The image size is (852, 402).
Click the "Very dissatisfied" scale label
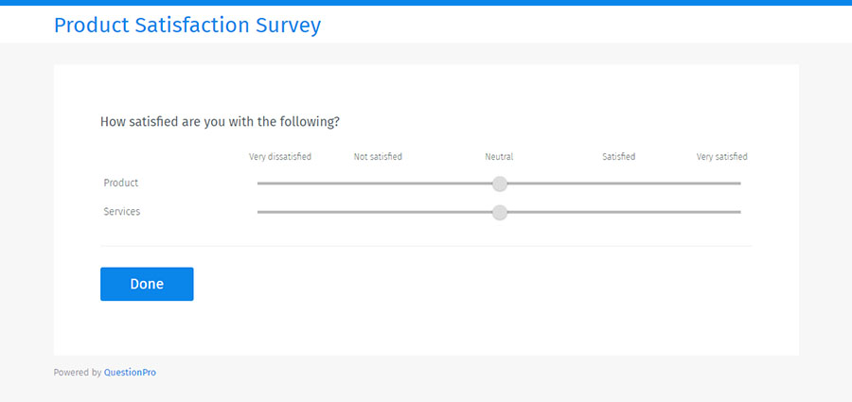(x=280, y=157)
